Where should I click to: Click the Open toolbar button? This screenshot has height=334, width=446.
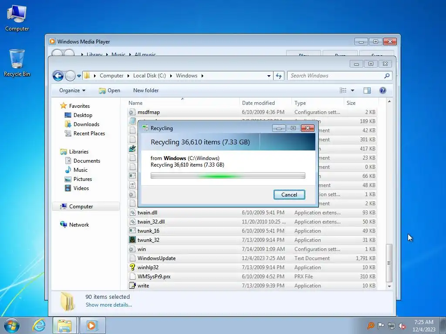click(x=109, y=90)
